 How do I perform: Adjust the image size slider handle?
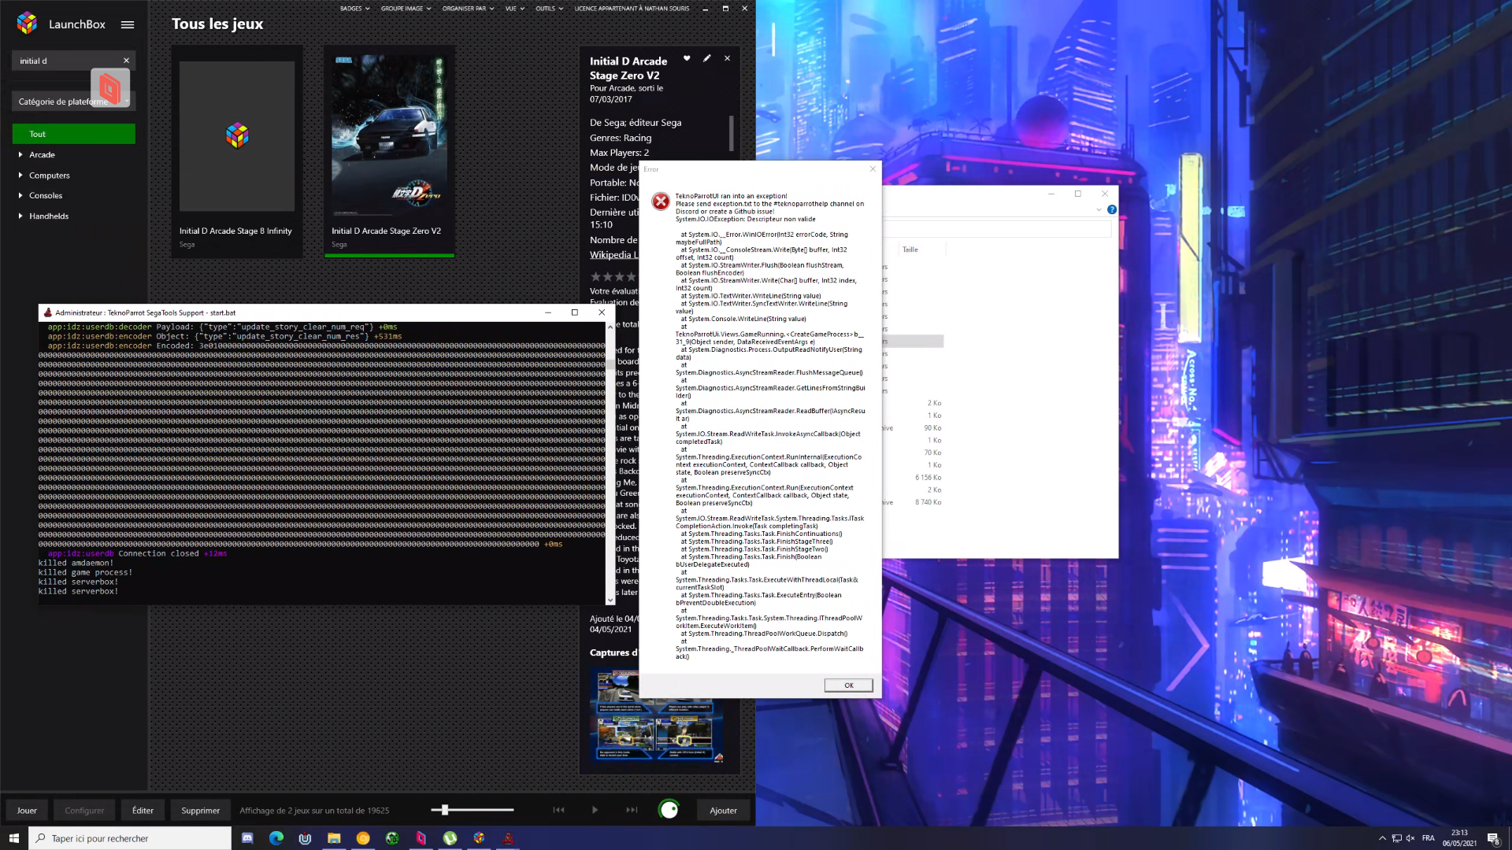pos(445,810)
